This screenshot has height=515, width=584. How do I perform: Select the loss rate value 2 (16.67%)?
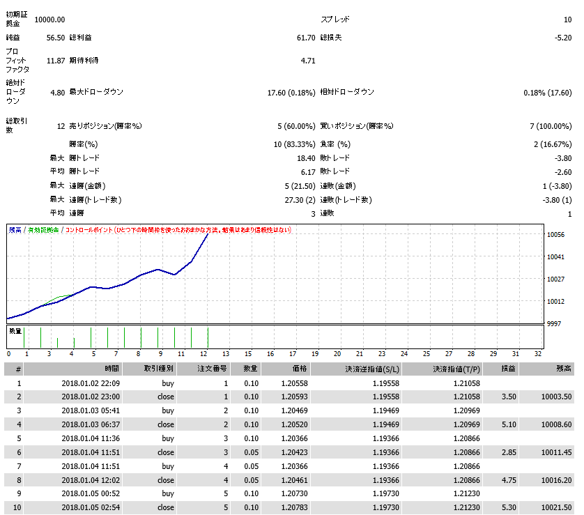click(553, 144)
